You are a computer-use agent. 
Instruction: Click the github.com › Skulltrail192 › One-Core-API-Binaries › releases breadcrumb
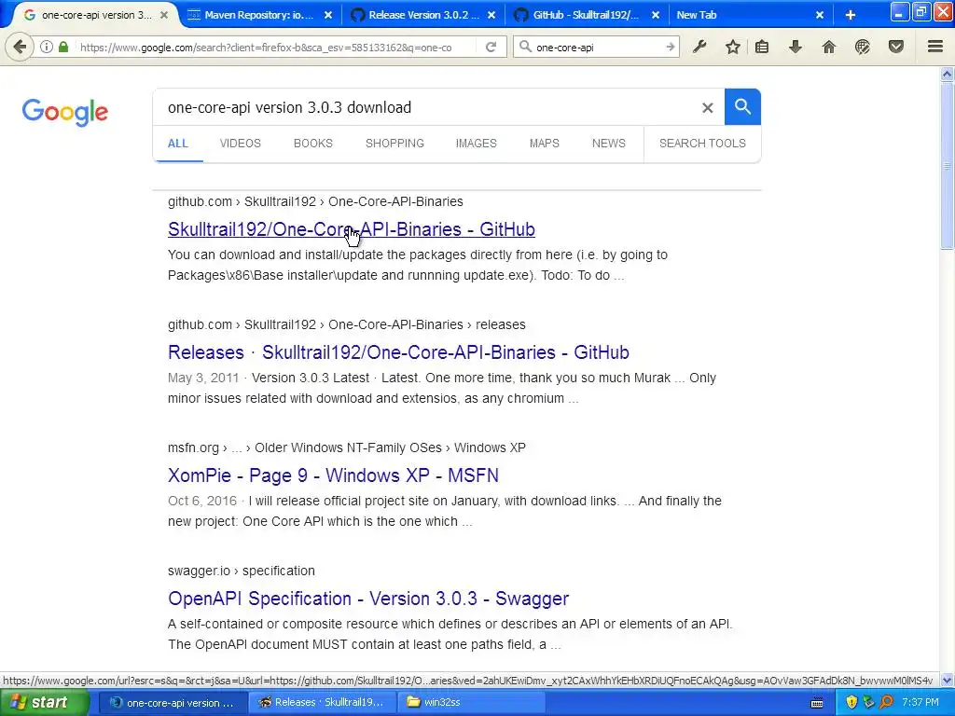[x=347, y=325]
